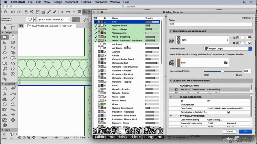
Task: Click OK in Building Materials dialog
Action: [245, 131]
